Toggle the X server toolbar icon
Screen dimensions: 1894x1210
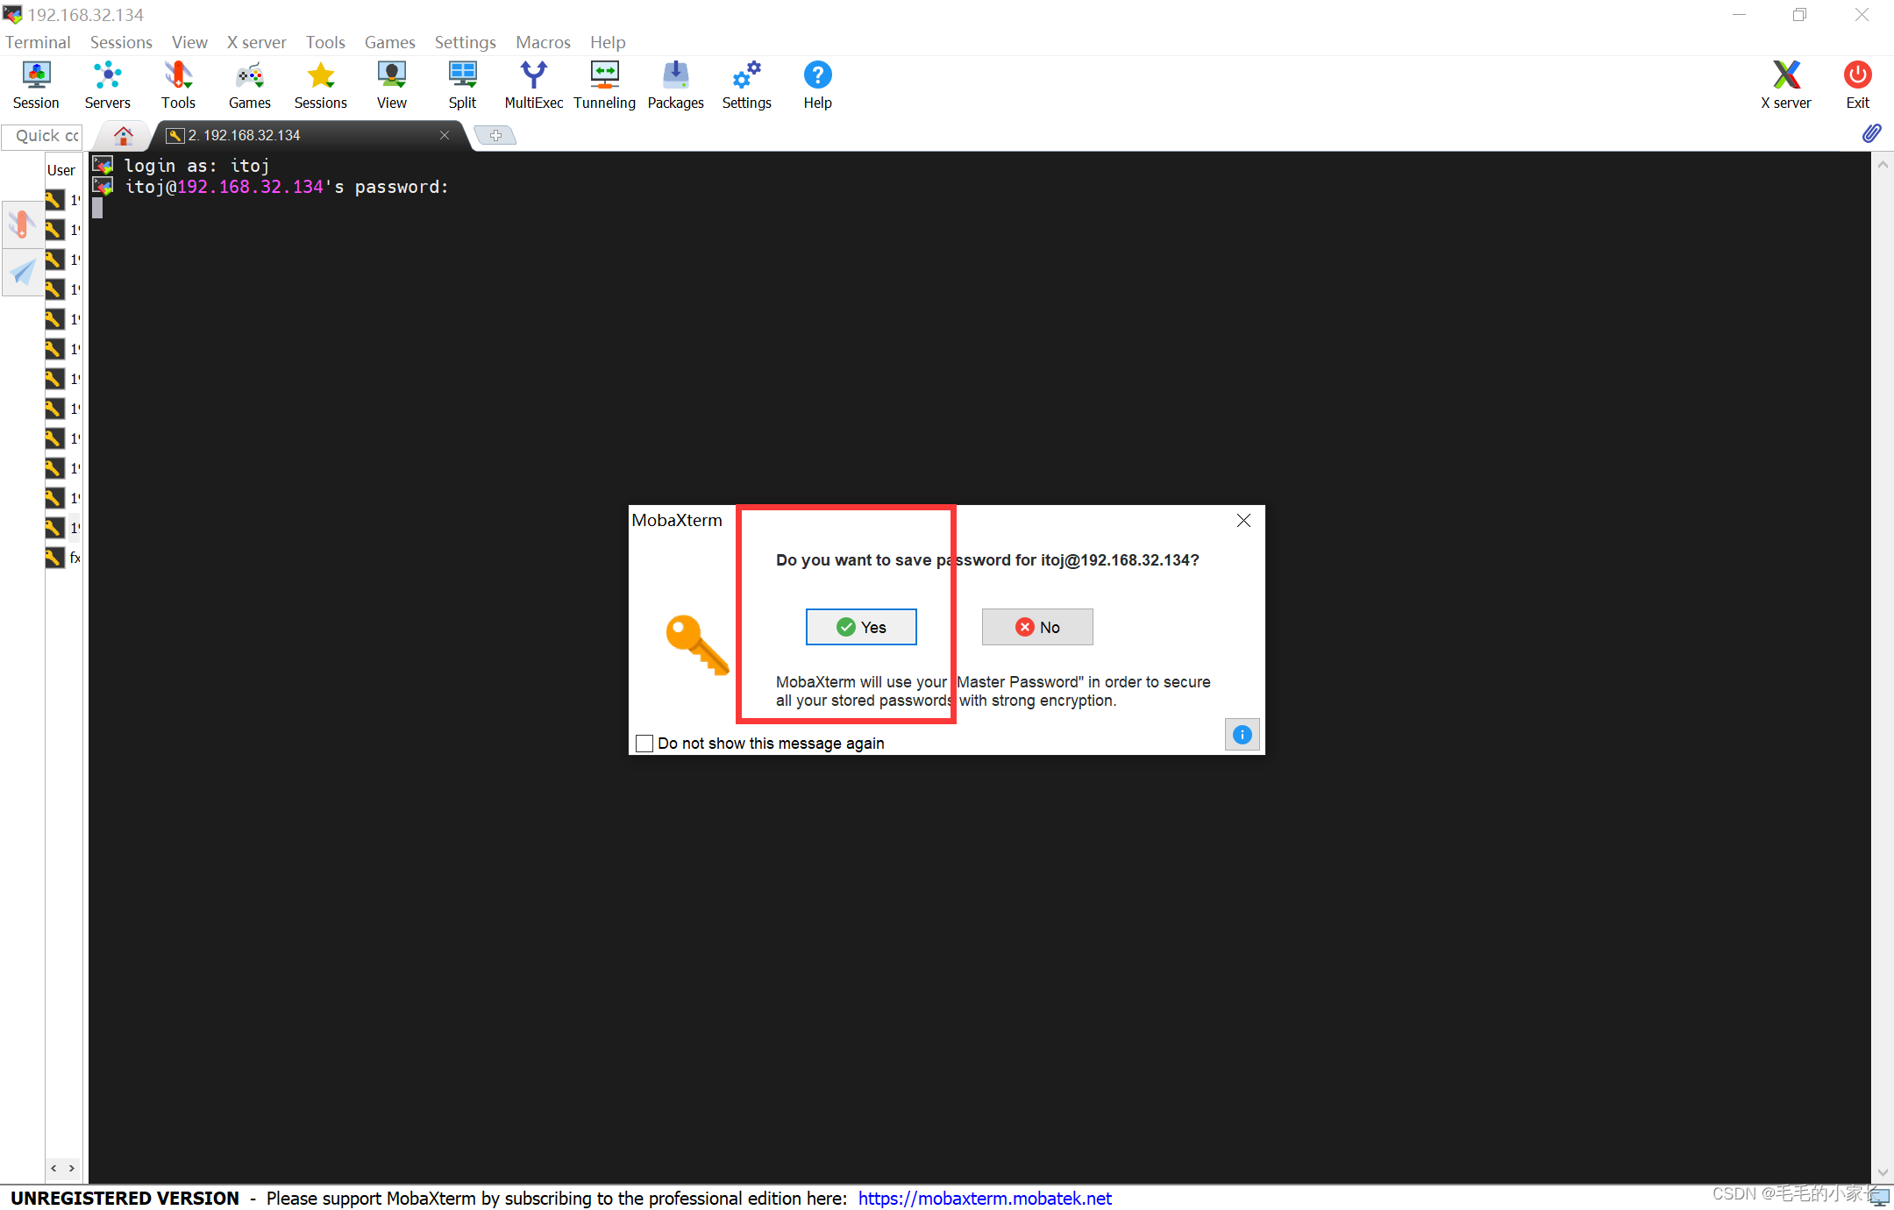click(1785, 85)
